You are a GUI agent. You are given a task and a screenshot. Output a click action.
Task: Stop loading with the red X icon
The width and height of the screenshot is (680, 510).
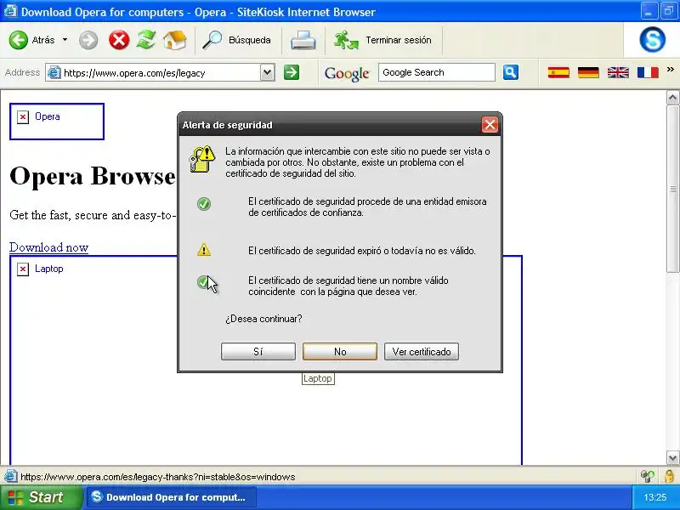[x=119, y=40]
